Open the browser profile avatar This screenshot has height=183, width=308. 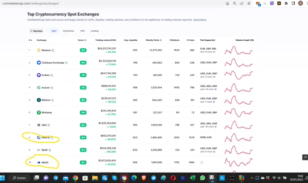(301, 3)
